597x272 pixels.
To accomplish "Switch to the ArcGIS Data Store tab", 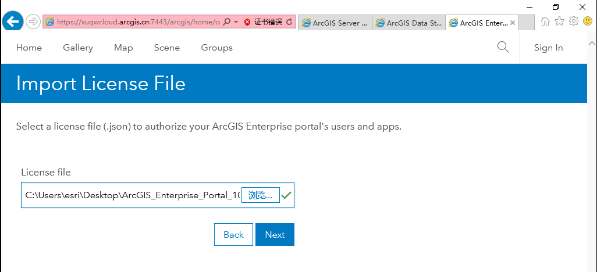I will (x=409, y=23).
